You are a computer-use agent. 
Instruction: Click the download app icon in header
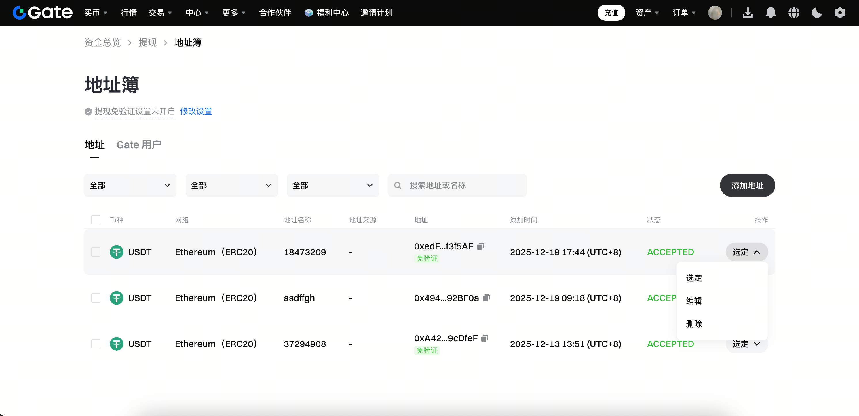tap(748, 13)
